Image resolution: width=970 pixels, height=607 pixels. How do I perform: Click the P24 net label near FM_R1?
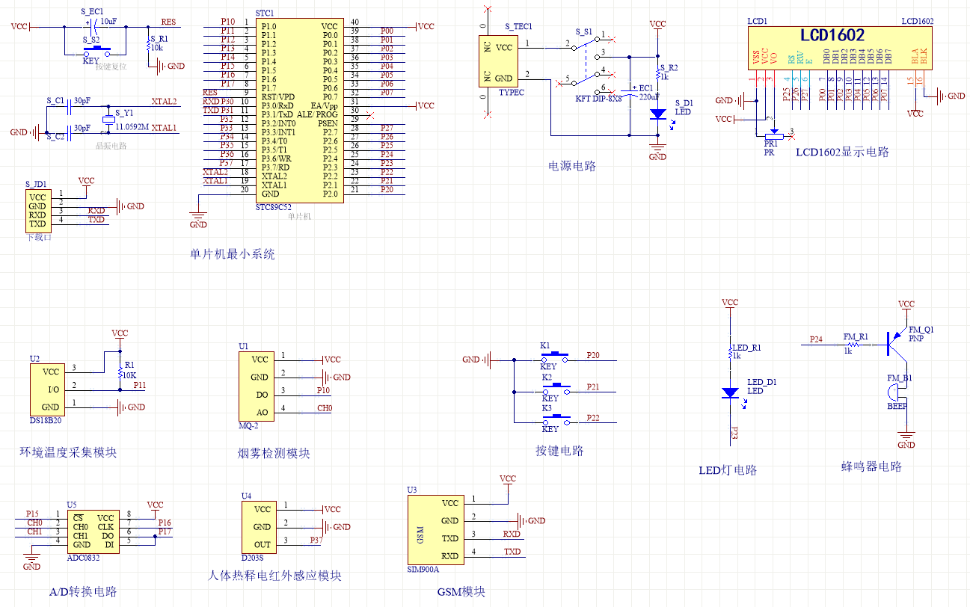coord(816,339)
